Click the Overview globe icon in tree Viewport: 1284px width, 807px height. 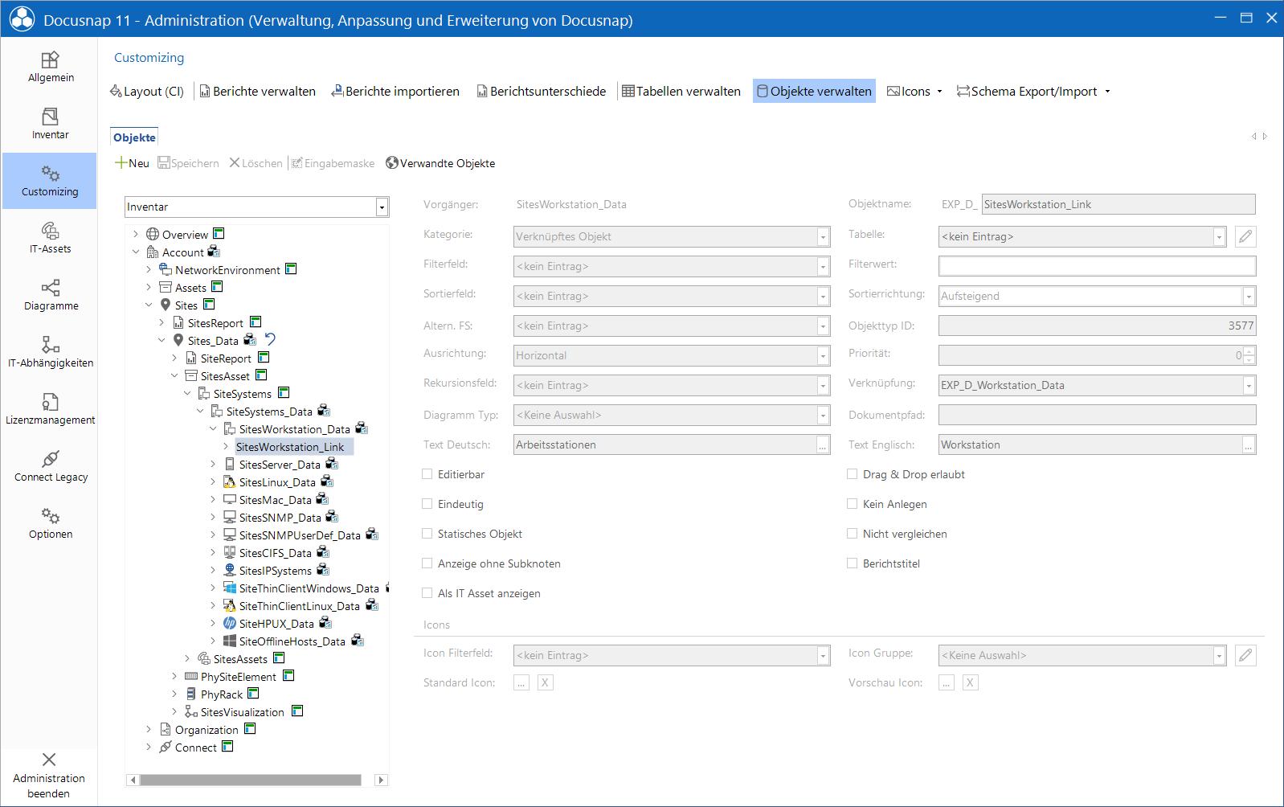pyautogui.click(x=153, y=234)
